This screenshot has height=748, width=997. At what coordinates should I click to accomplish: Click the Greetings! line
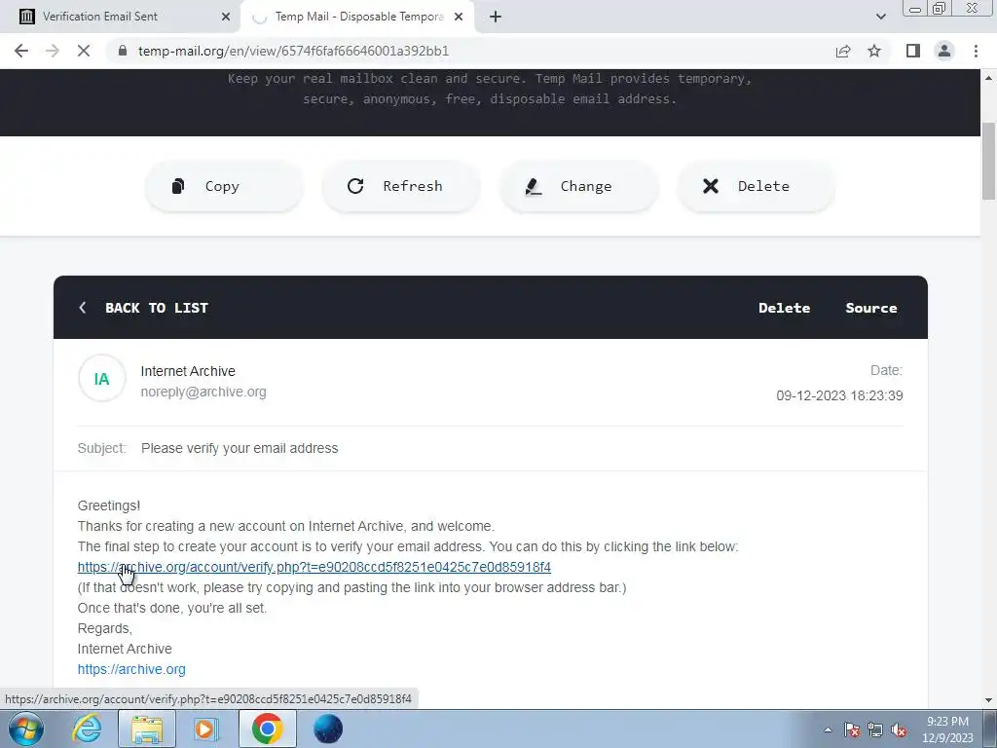[x=109, y=505]
